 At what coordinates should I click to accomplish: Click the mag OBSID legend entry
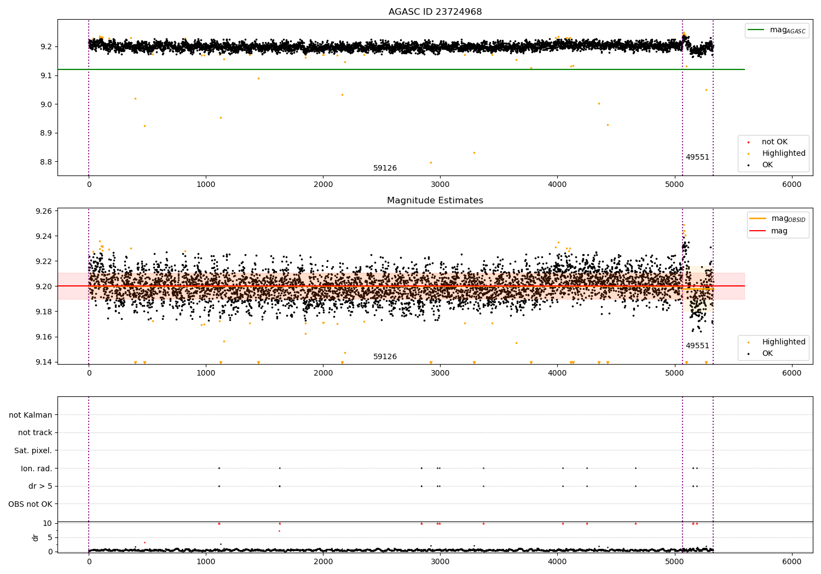778,219
